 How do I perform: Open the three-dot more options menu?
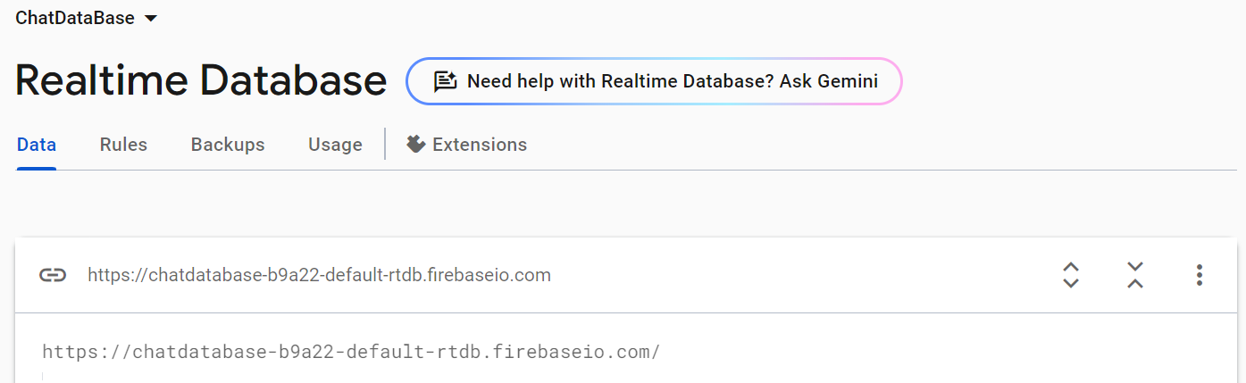tap(1200, 275)
